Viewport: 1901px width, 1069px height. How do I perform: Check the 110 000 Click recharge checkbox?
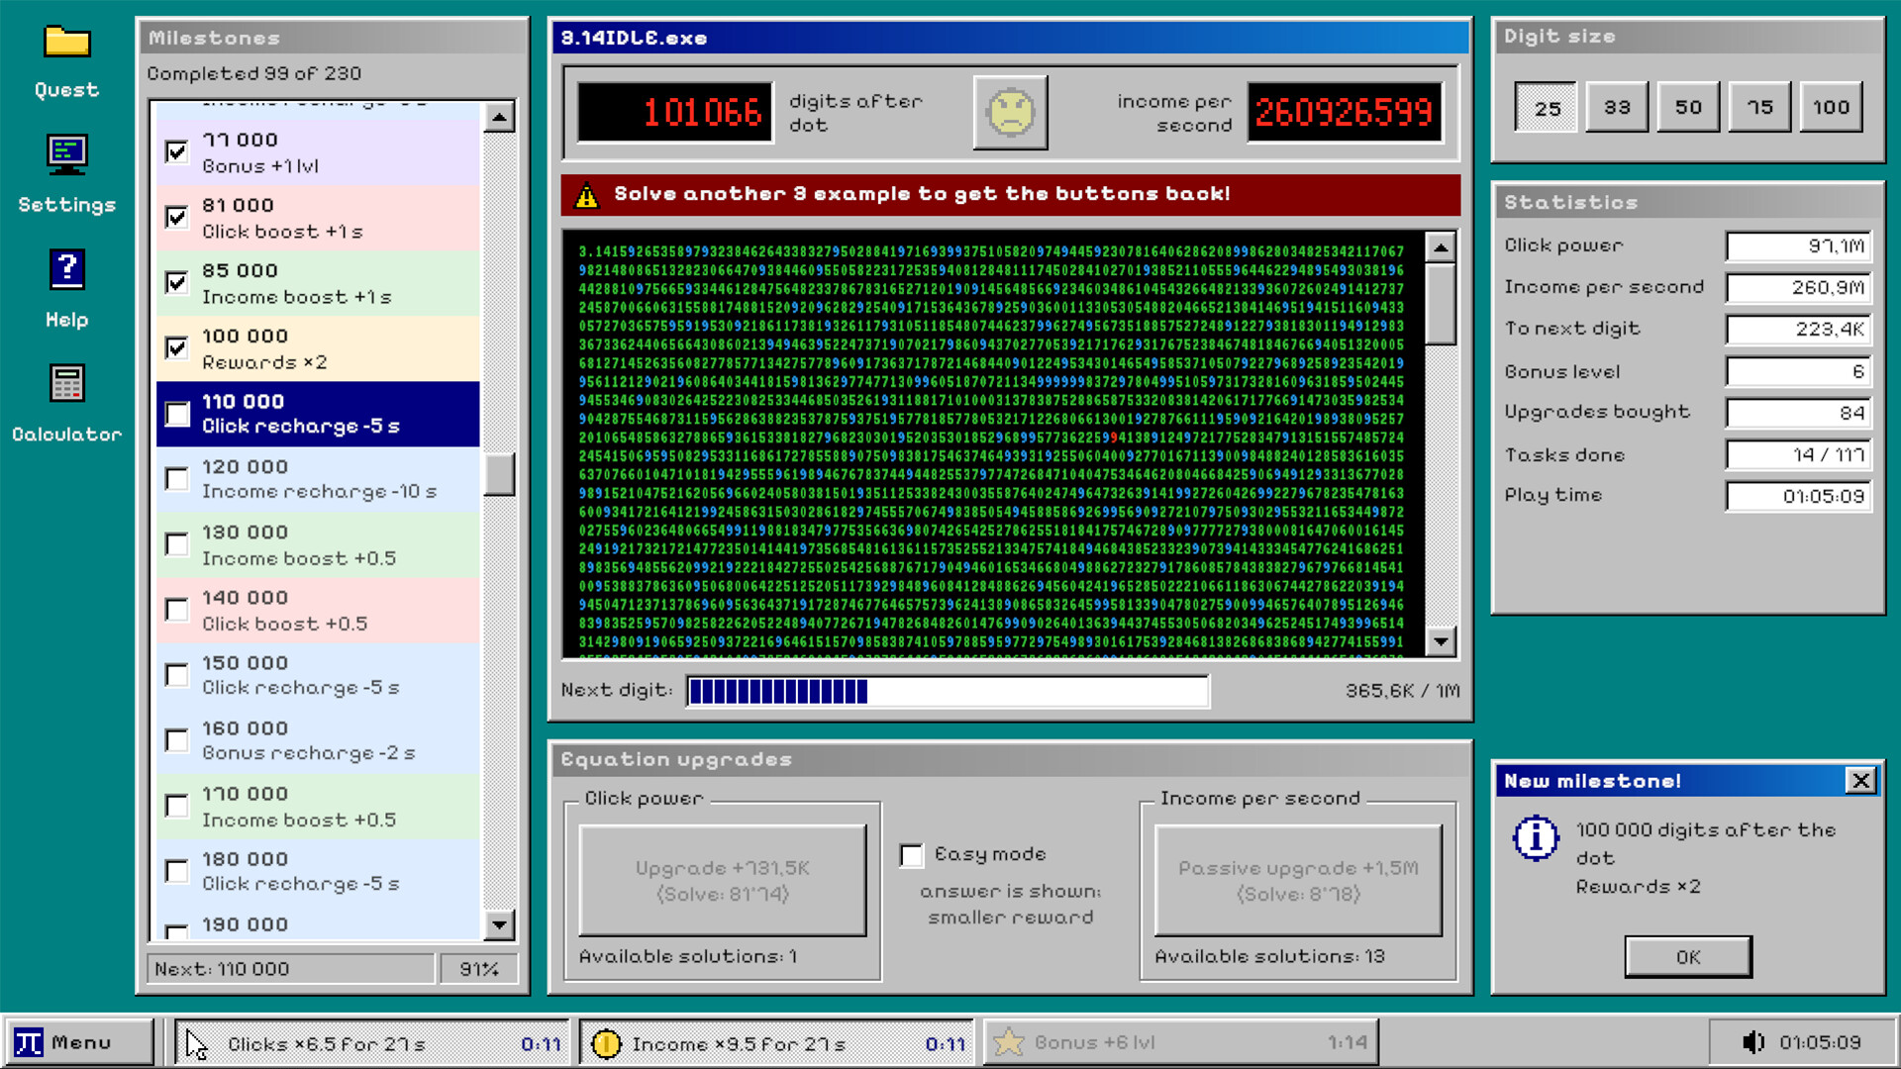click(x=177, y=414)
